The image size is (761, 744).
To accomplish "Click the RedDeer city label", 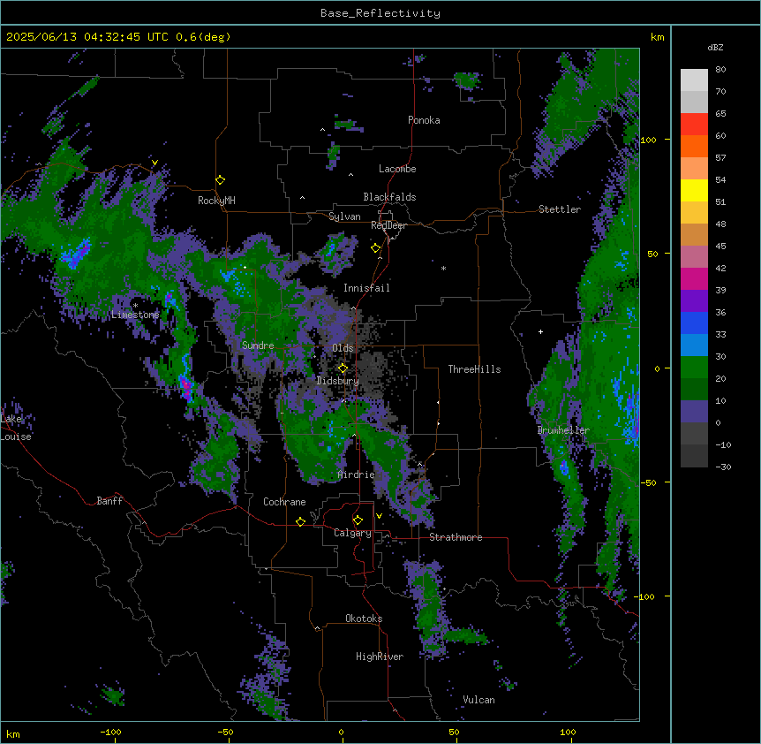I will [x=388, y=225].
